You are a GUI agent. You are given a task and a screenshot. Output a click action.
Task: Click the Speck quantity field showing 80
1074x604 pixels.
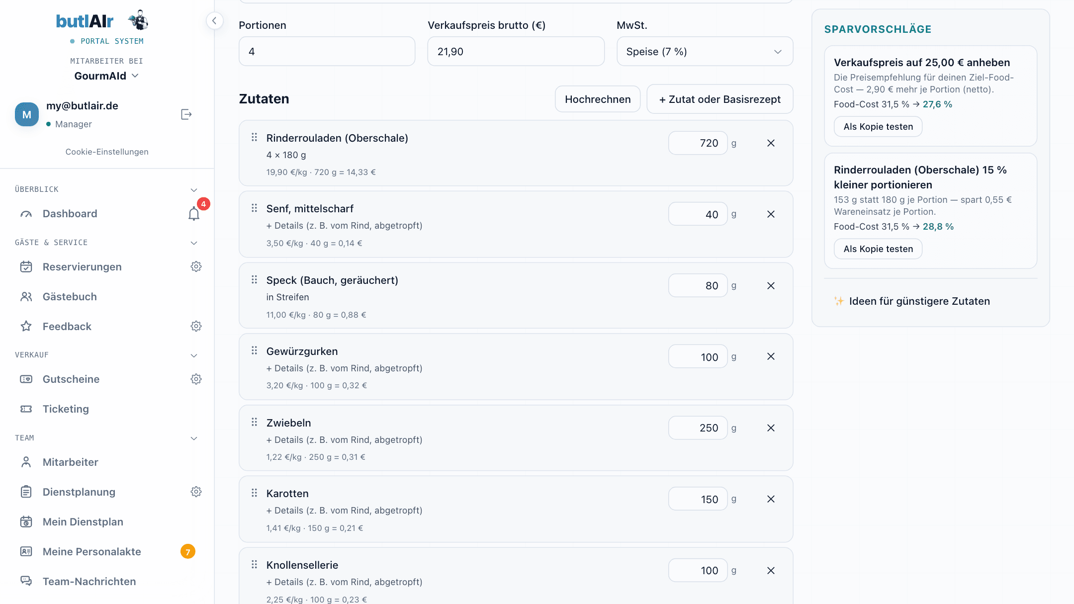[x=698, y=285]
